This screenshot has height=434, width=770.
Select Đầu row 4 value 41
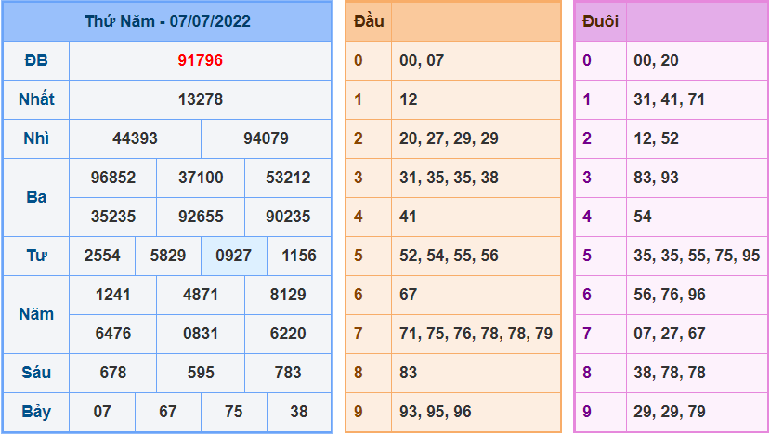pyautogui.click(x=408, y=217)
